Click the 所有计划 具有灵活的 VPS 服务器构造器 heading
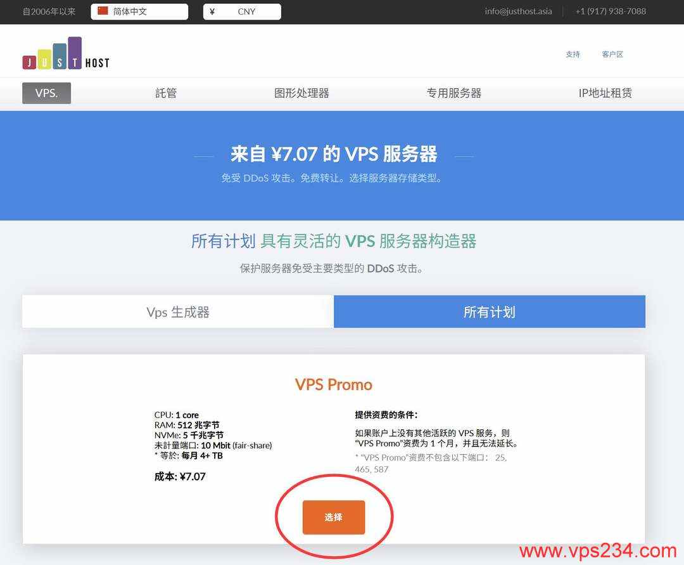This screenshot has height=565, width=684. point(334,241)
